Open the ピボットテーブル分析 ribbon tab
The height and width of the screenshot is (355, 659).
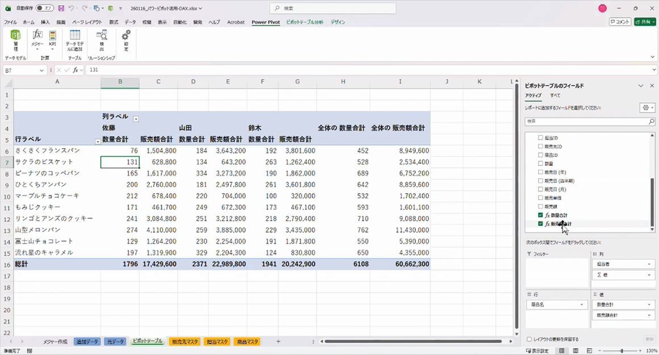pyautogui.click(x=305, y=22)
